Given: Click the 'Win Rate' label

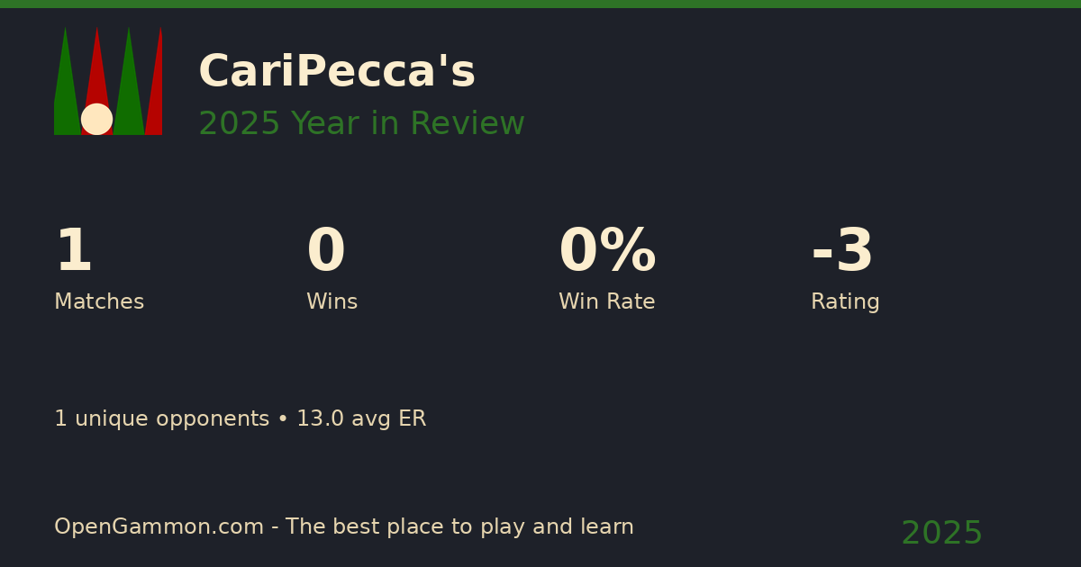Looking at the screenshot, I should [606, 302].
